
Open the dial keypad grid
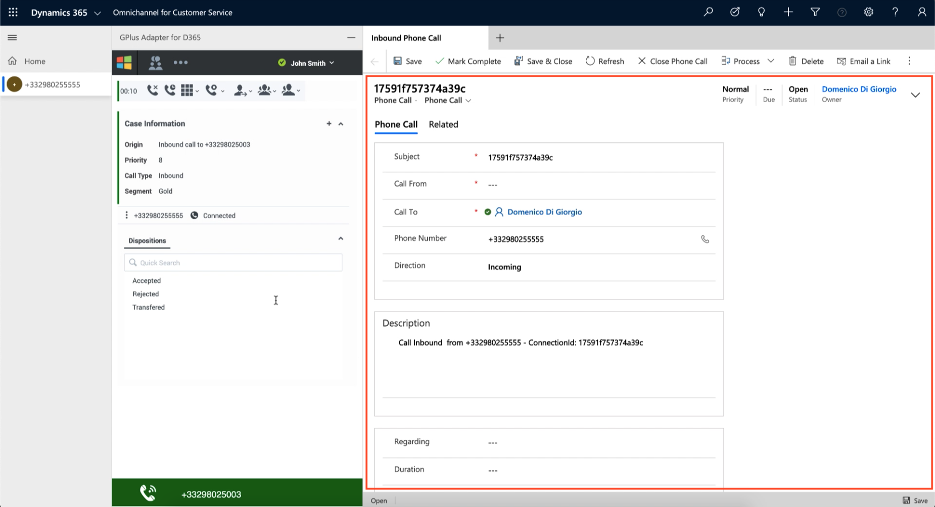[x=187, y=90]
